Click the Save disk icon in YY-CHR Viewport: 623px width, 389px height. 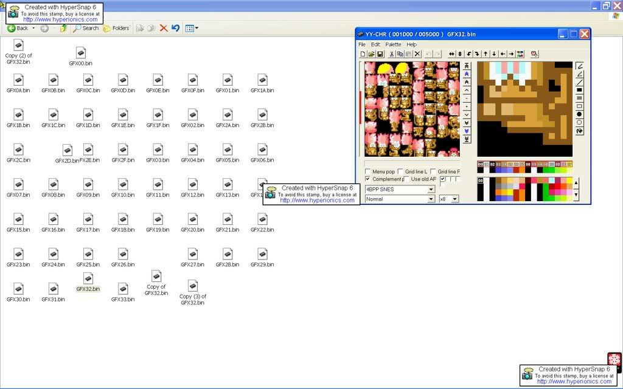pyautogui.click(x=380, y=54)
